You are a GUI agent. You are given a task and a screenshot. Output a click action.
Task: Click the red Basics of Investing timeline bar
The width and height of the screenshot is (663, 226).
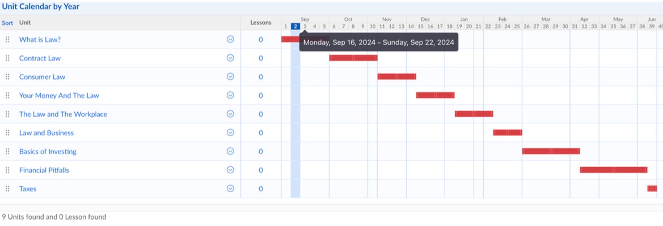(551, 151)
